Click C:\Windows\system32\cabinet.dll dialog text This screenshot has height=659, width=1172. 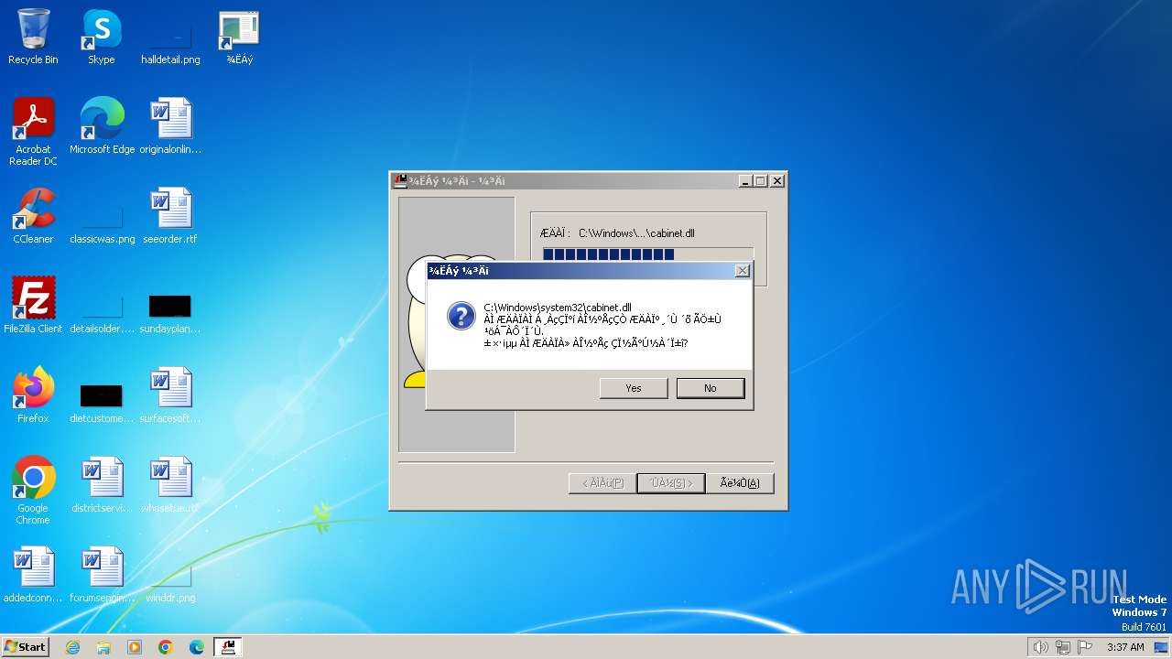pos(558,308)
